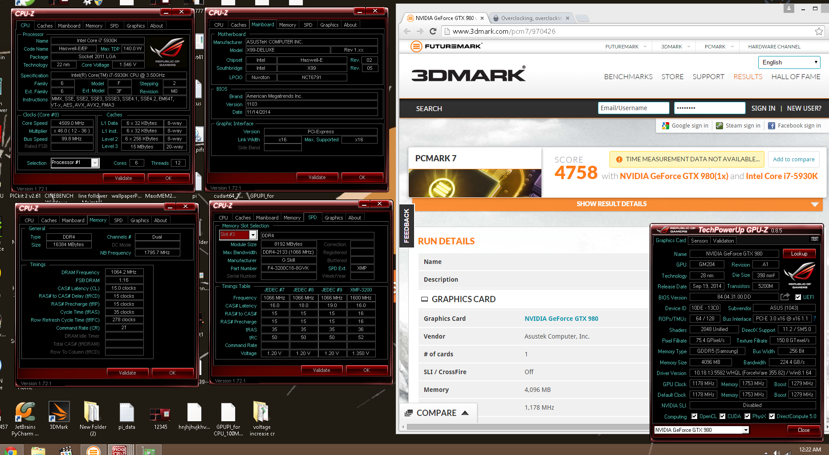Click the BIOS export share icon in GPU-Z
This screenshot has height=455, width=829.
tap(785, 297)
